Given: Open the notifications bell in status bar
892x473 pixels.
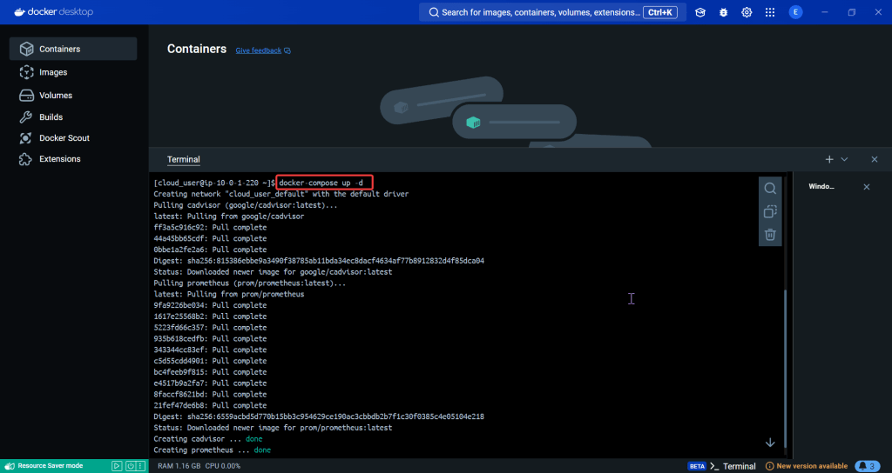Looking at the screenshot, I should (867, 466).
